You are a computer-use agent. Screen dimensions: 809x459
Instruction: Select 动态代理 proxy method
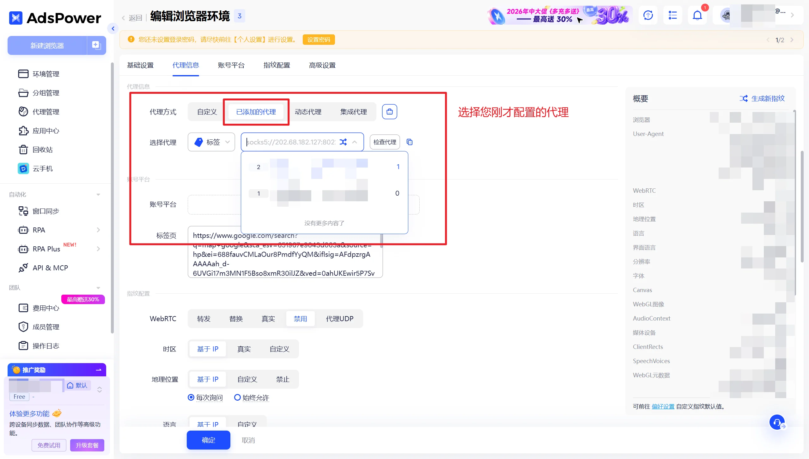point(308,112)
